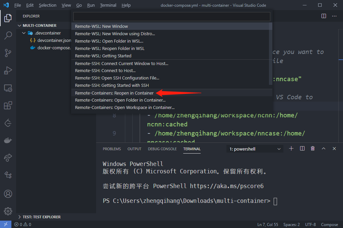Click the green remote window indicator
The image size is (343, 228).
pyautogui.click(x=5, y=225)
